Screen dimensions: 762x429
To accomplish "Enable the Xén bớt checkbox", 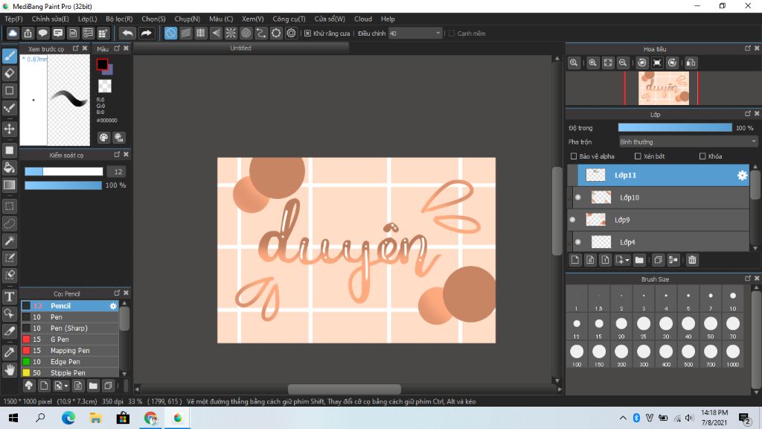I will pos(638,156).
